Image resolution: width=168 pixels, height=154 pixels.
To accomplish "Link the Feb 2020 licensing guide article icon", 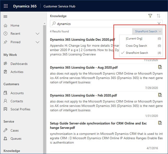I will 160,95.
